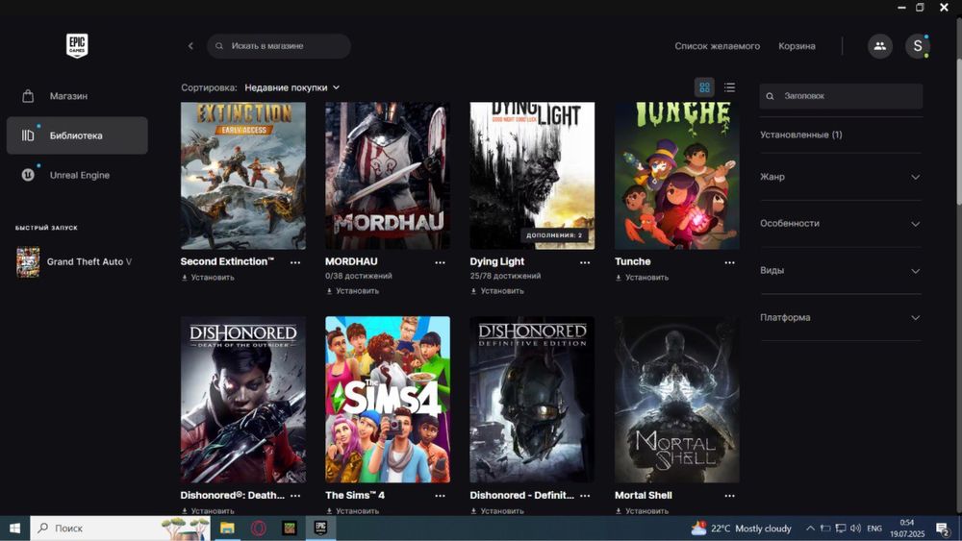
Task: Open the cart link
Action: click(x=797, y=46)
